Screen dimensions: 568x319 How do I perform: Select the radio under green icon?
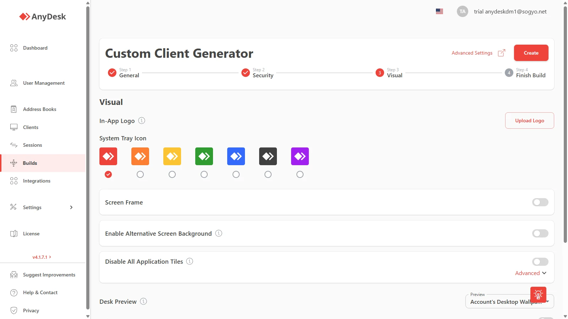(x=204, y=174)
